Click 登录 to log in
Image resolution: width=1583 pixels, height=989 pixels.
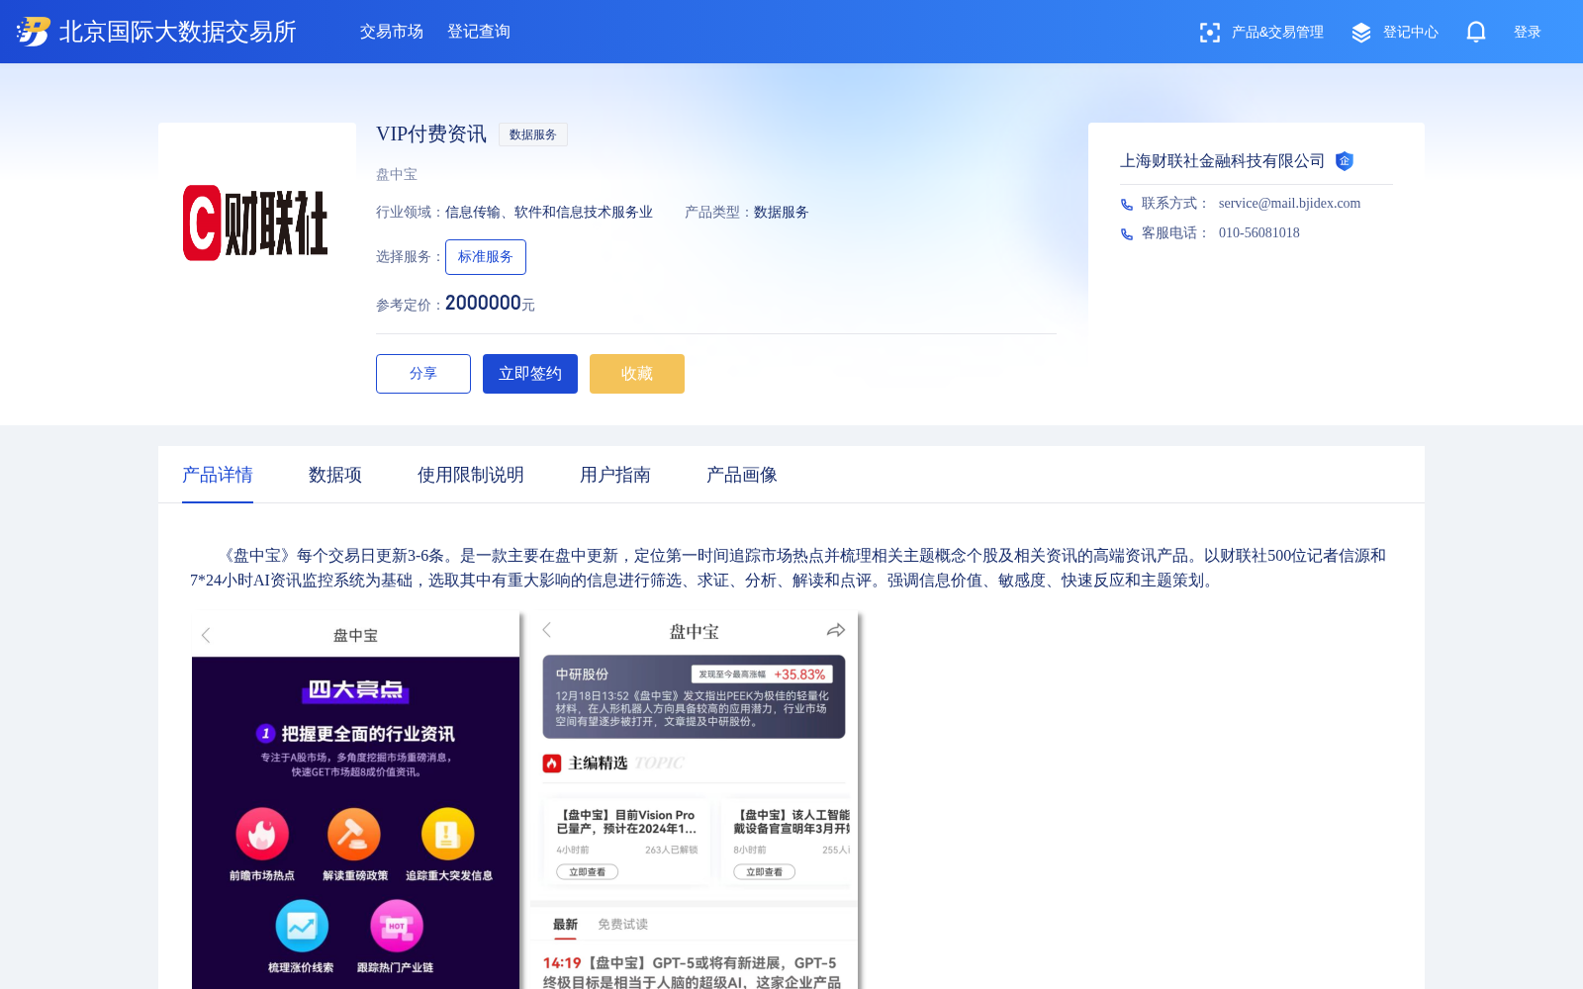click(x=1528, y=33)
